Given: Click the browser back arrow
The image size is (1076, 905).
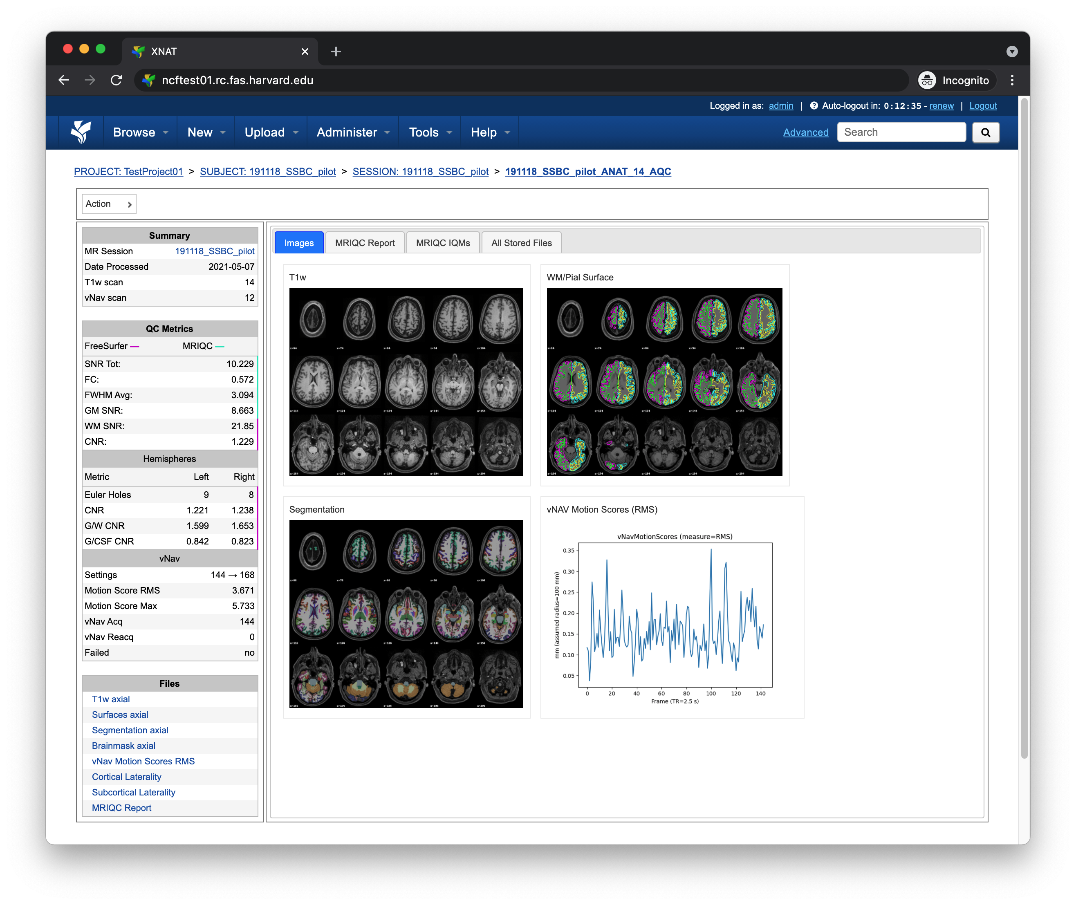Looking at the screenshot, I should tap(64, 80).
